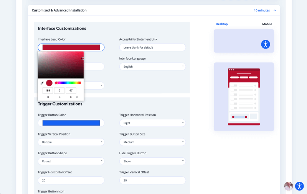The width and height of the screenshot is (307, 194).
Task: Open the Trigger Button Size dropdown
Action: pyautogui.click(x=152, y=142)
